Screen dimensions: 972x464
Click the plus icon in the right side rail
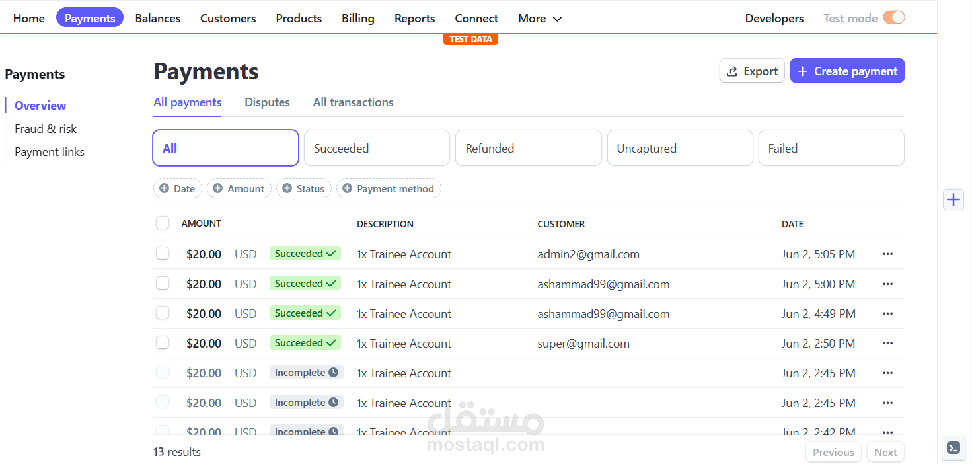(x=953, y=200)
